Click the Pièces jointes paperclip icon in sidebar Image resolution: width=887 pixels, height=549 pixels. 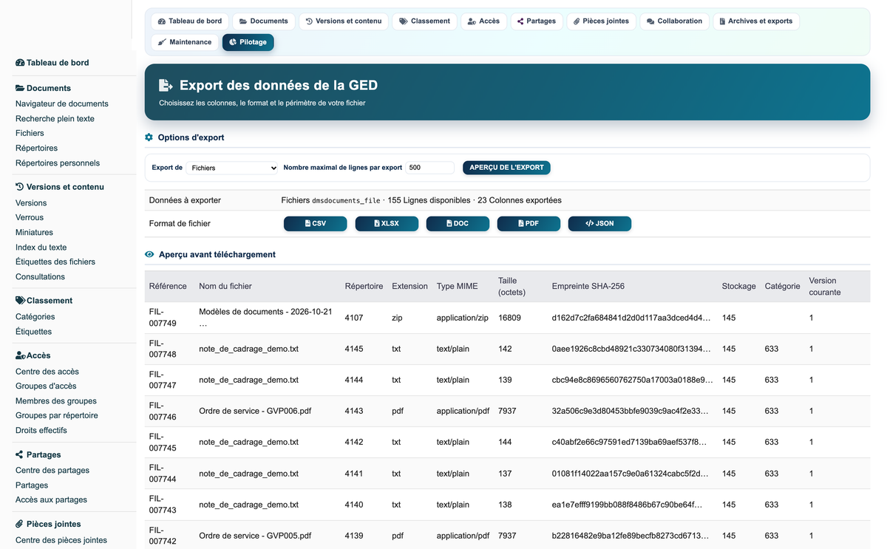(20, 524)
